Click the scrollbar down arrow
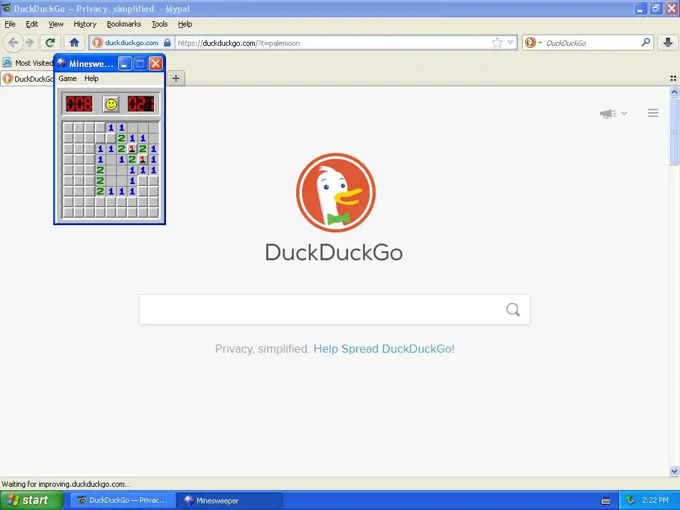Image resolution: width=680 pixels, height=510 pixels. click(x=674, y=471)
